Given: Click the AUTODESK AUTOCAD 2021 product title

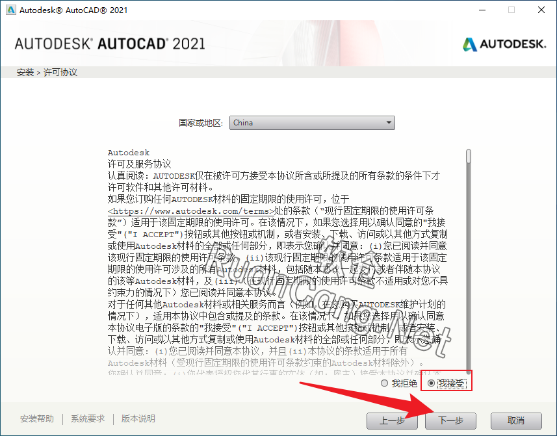Looking at the screenshot, I should coord(109,44).
